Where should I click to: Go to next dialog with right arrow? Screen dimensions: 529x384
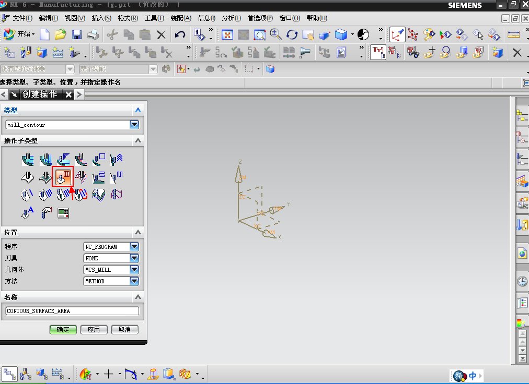79,94
